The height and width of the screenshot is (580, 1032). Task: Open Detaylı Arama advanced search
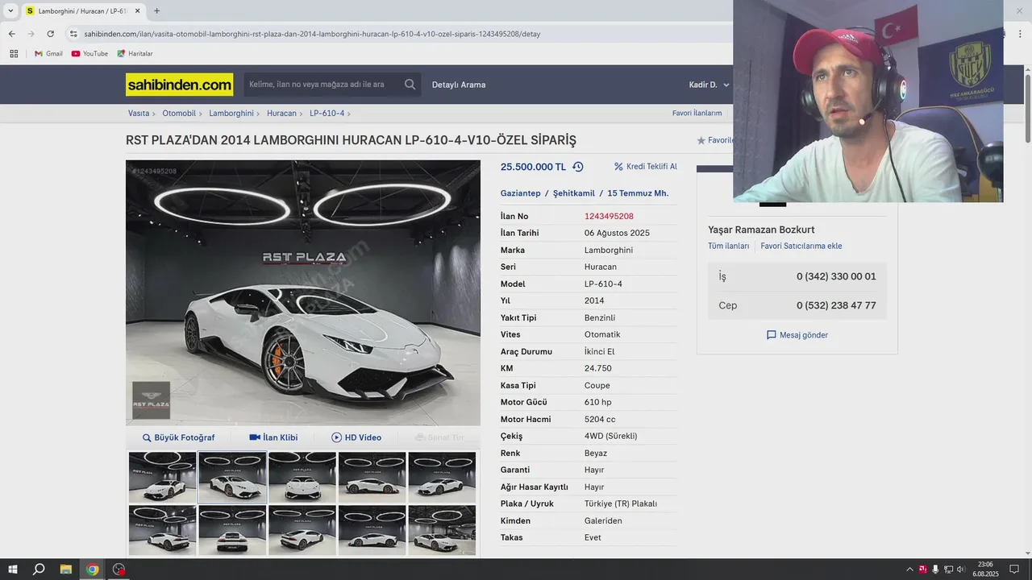(459, 85)
